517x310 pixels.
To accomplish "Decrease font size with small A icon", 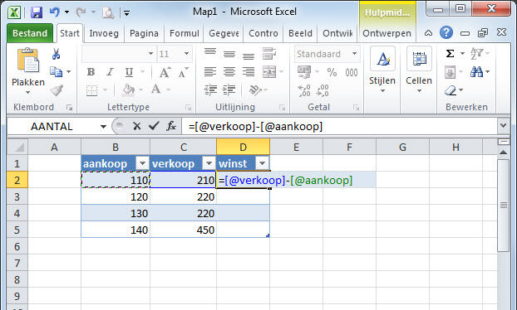I will (x=184, y=72).
